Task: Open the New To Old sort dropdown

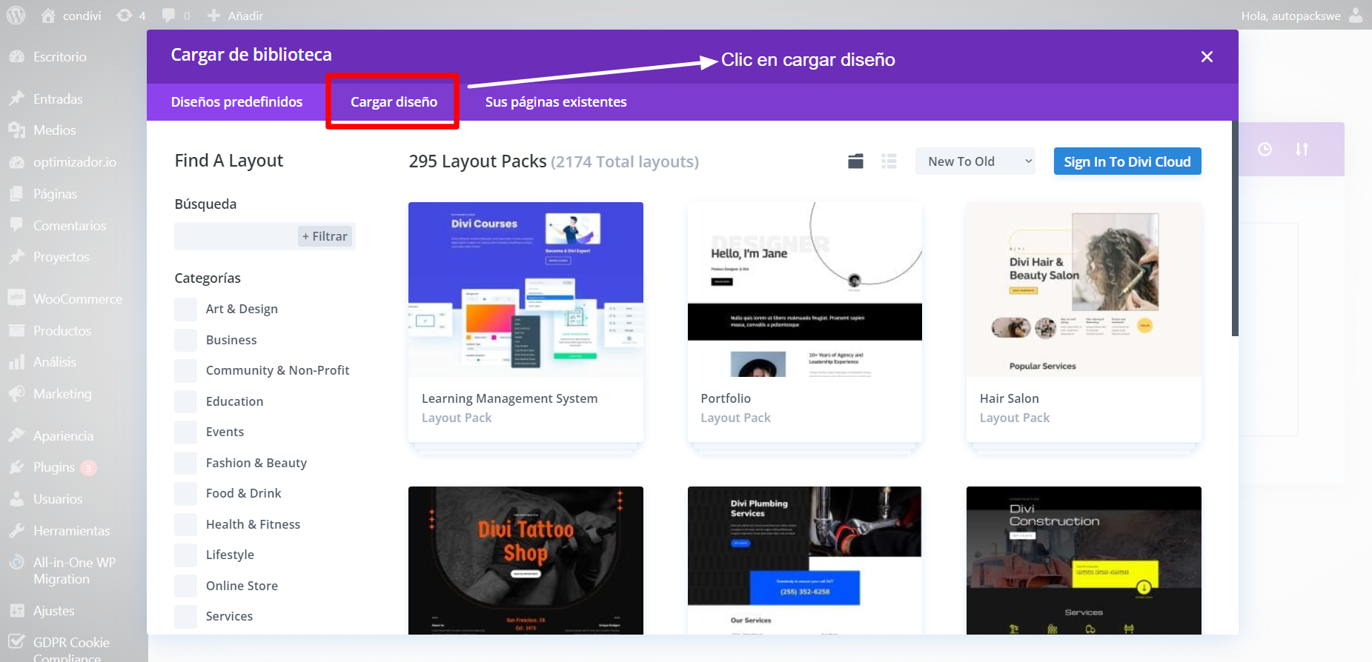Action: (975, 161)
